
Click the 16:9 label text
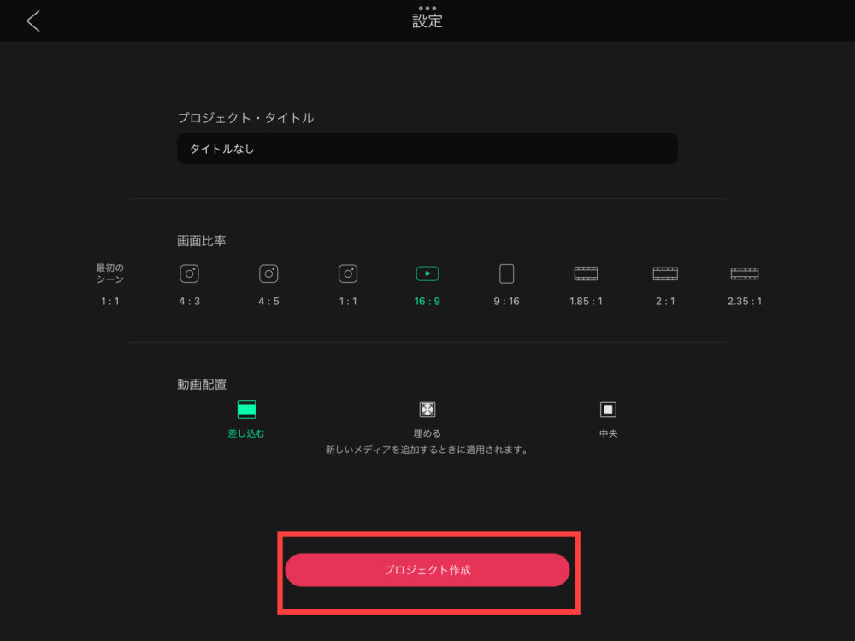click(x=427, y=301)
